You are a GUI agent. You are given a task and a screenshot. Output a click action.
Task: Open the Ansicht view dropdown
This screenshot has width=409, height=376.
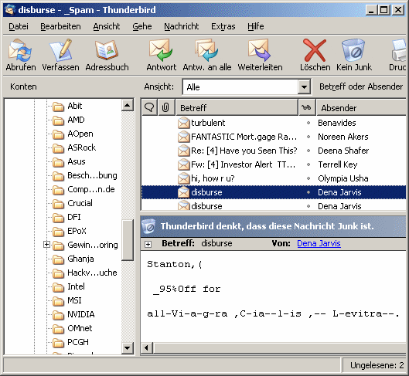point(304,86)
